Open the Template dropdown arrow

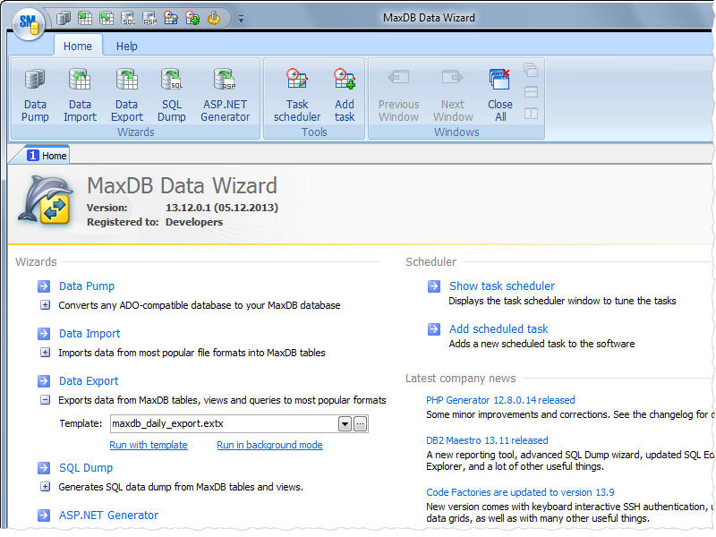(345, 424)
